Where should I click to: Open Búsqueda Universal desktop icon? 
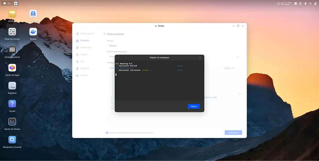(x=12, y=140)
